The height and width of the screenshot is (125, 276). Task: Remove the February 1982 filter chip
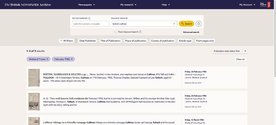click(72, 59)
